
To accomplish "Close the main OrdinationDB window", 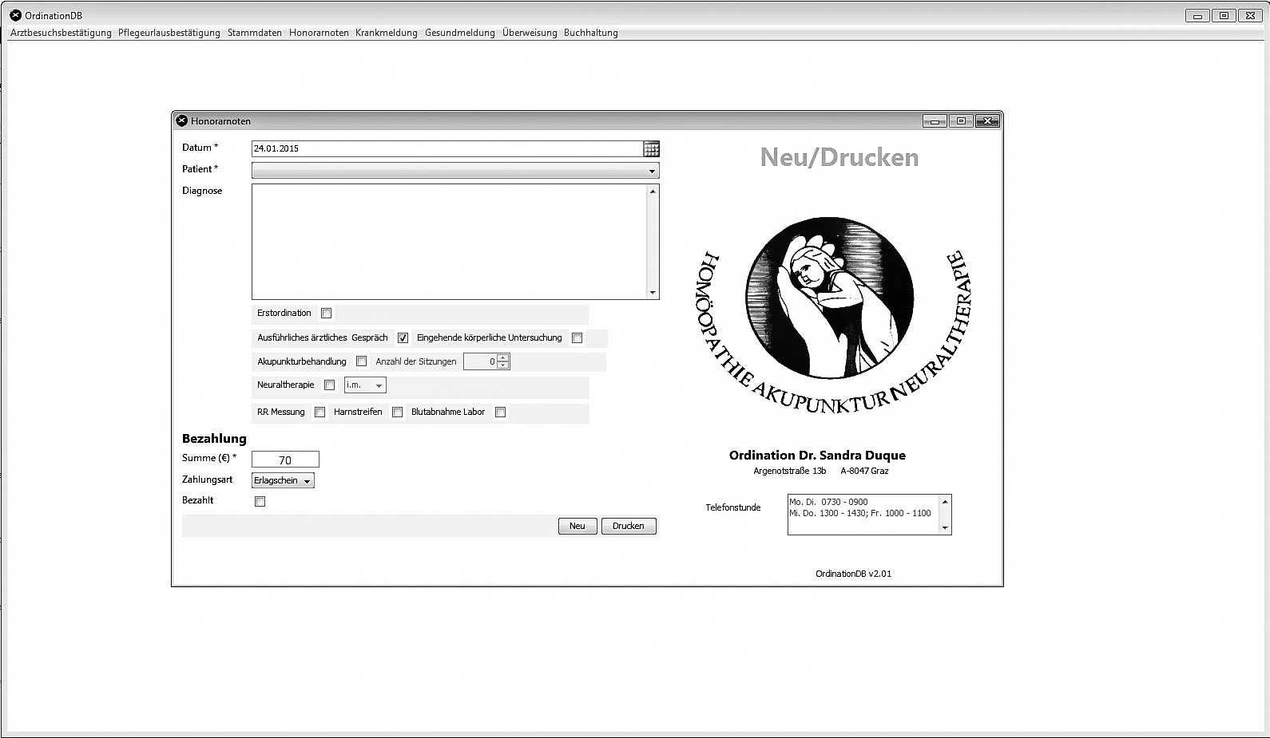I will click(x=1250, y=16).
